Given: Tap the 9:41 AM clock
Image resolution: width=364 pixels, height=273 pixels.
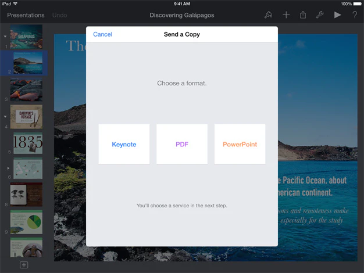Looking at the screenshot, I should point(182,3).
